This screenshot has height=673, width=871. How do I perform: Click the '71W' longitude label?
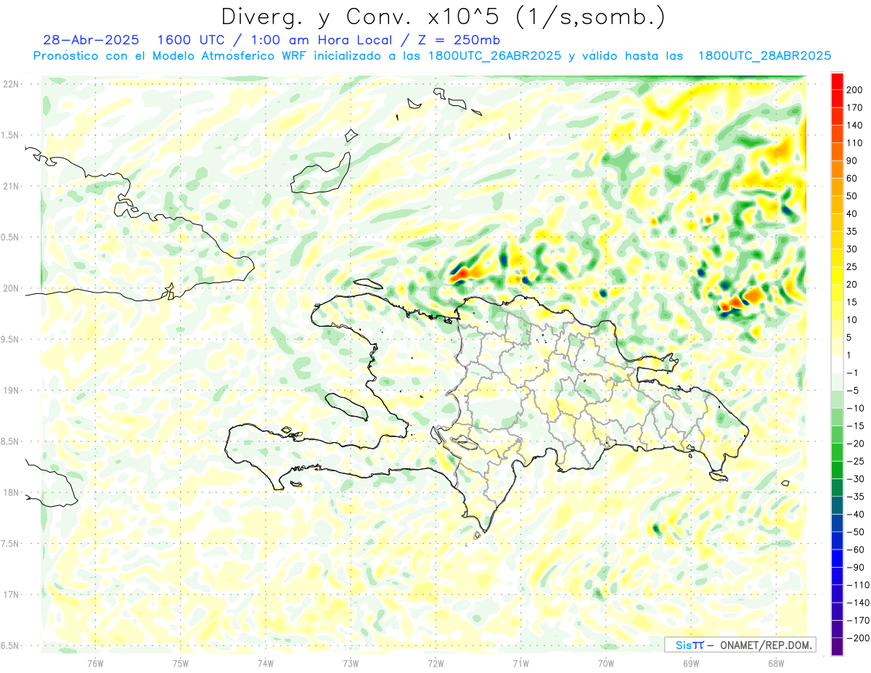tap(520, 664)
